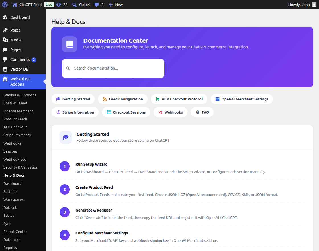Open the Ctrl+K search magnifier icon
This screenshot has height=251, width=319.
pos(74,5)
